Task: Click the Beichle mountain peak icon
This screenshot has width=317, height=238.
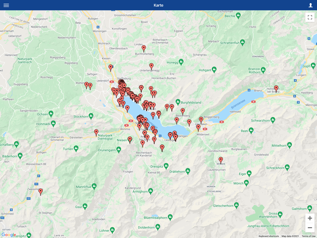Action: point(238,16)
